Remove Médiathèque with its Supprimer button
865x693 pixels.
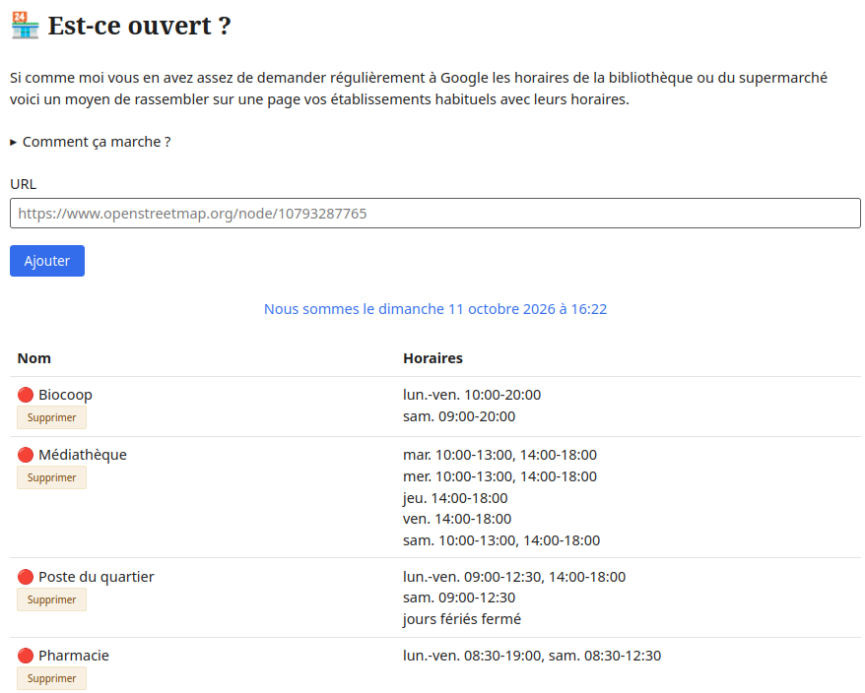tap(51, 477)
